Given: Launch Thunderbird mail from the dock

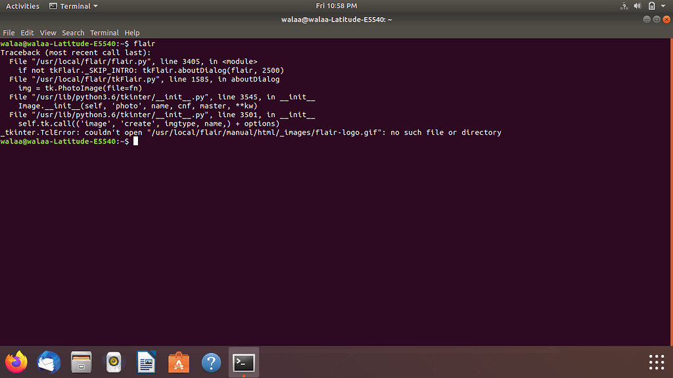Looking at the screenshot, I should click(49, 362).
